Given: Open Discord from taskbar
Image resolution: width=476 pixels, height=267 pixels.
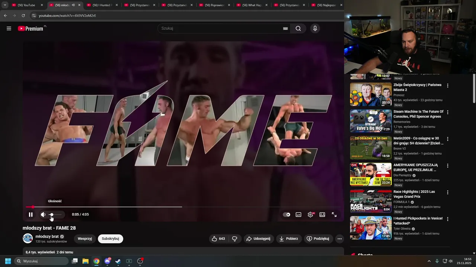Looking at the screenshot, I should pos(107,261).
